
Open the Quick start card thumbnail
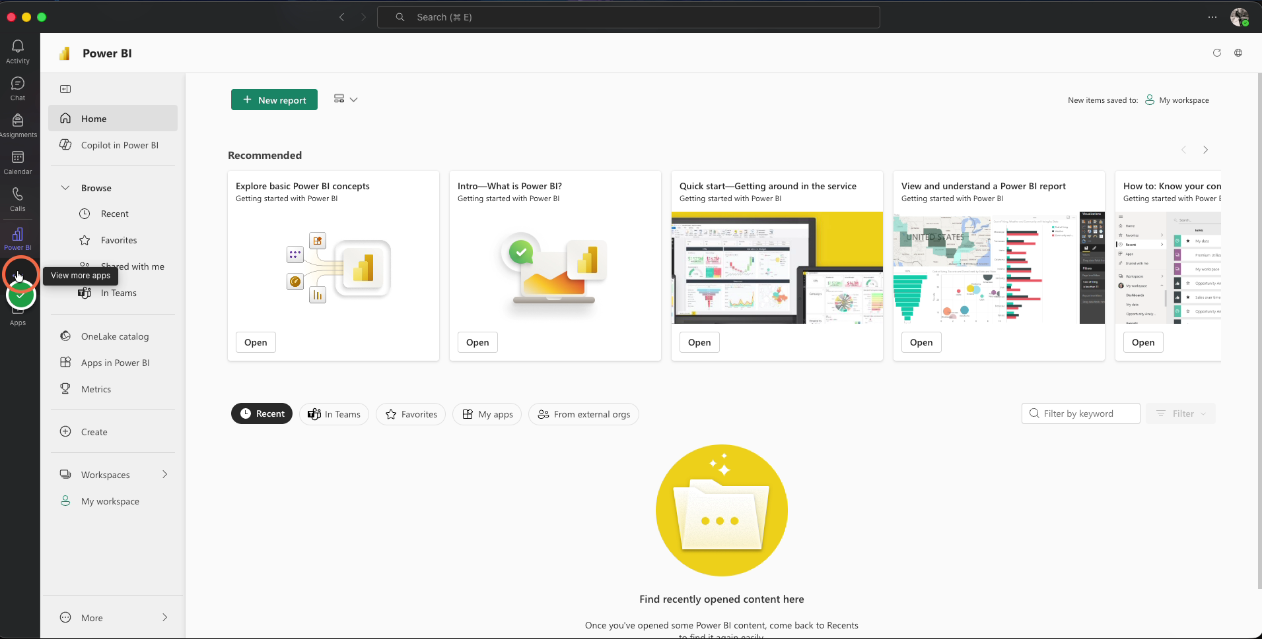click(777, 268)
